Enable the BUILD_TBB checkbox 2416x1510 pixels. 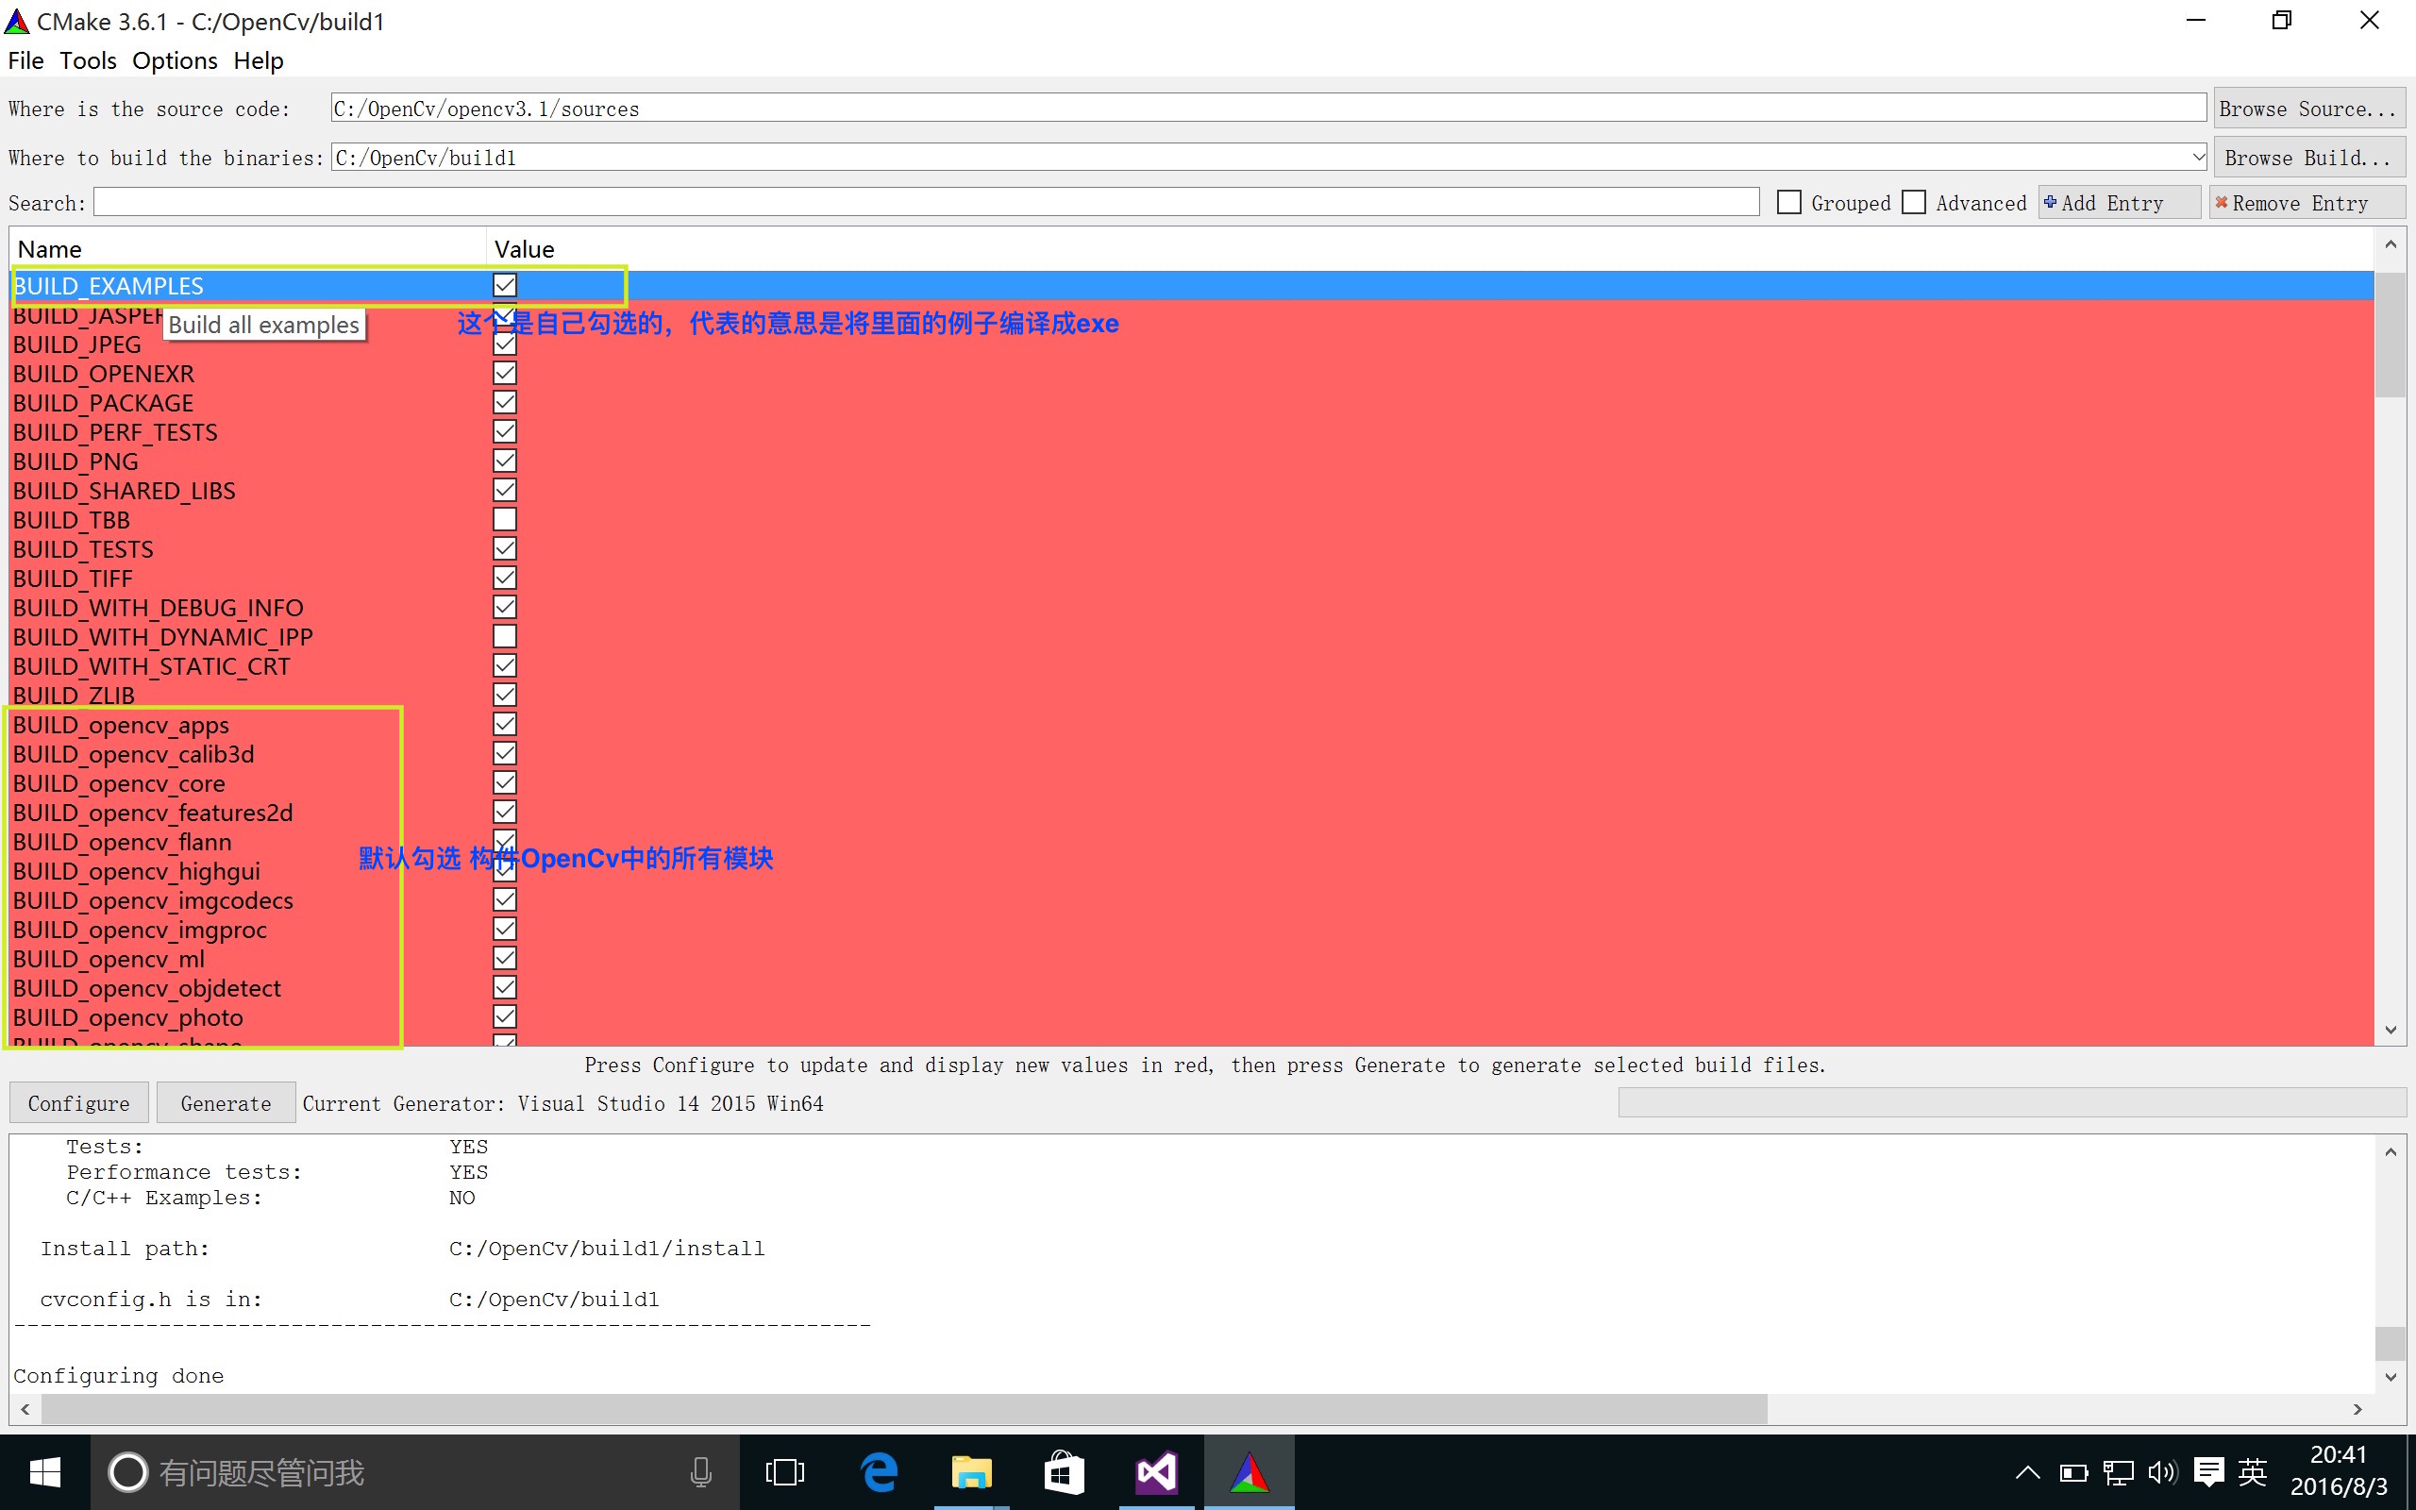pos(505,519)
